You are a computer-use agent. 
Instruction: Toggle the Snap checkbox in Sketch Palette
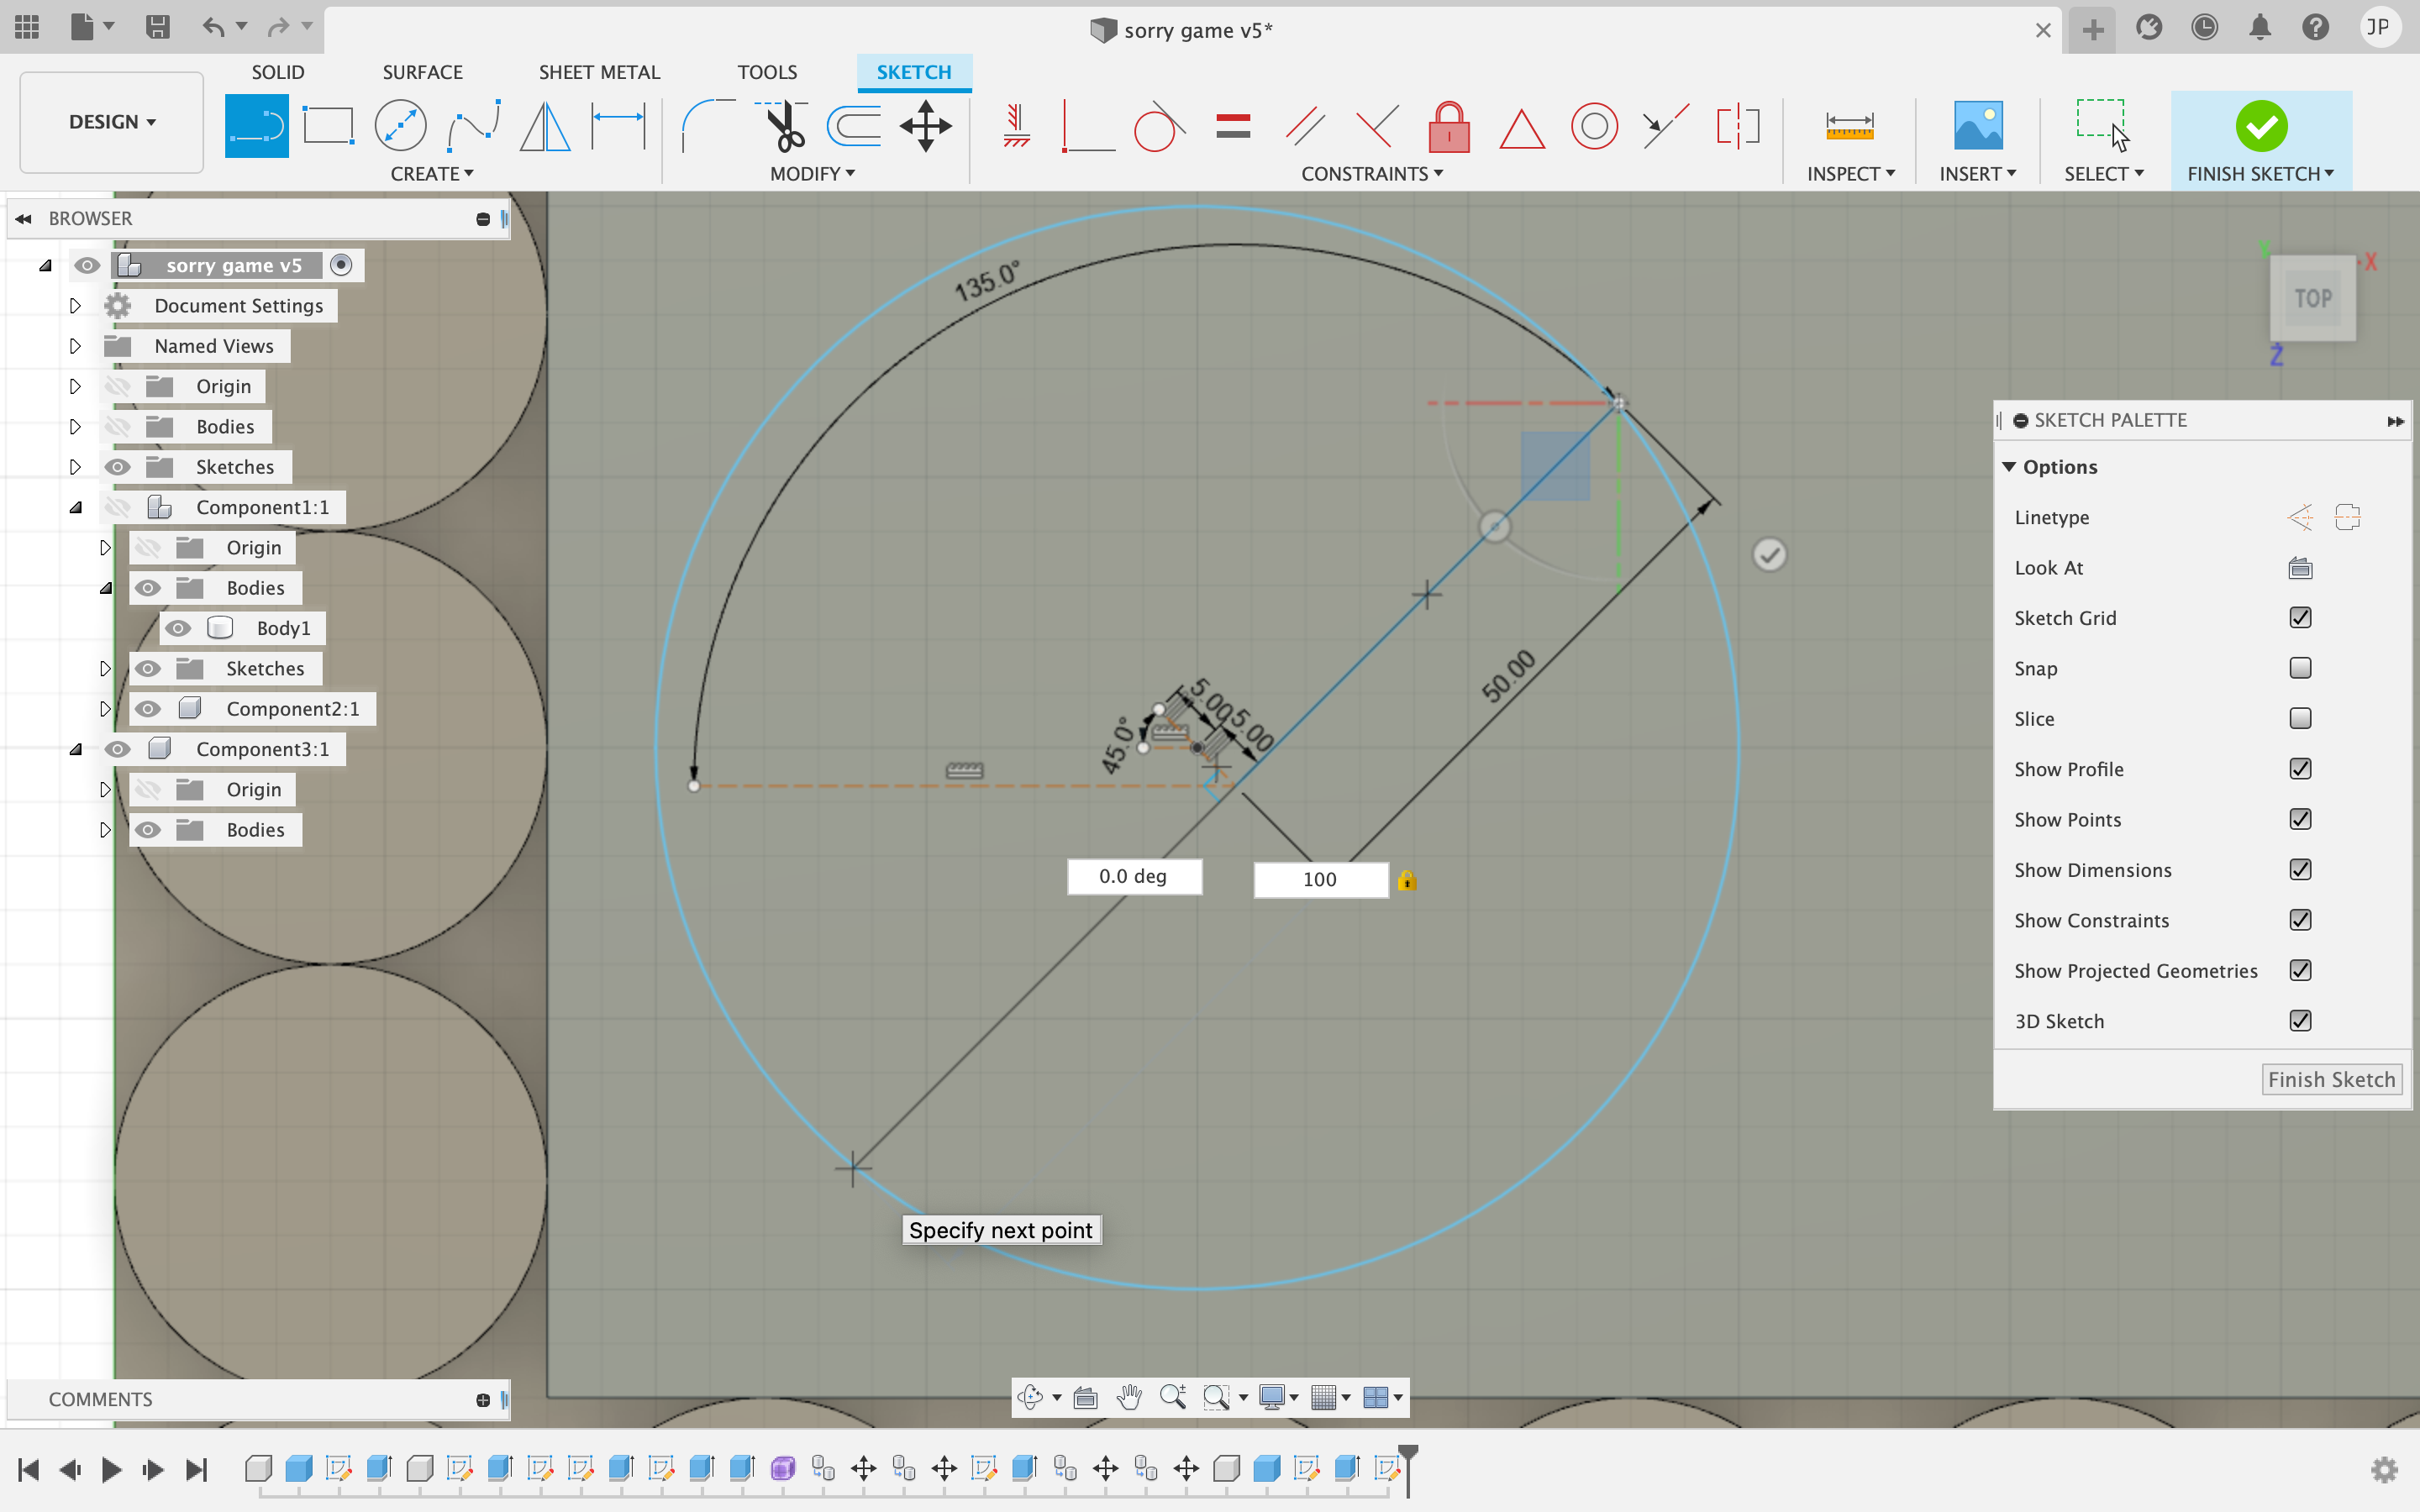[2300, 667]
